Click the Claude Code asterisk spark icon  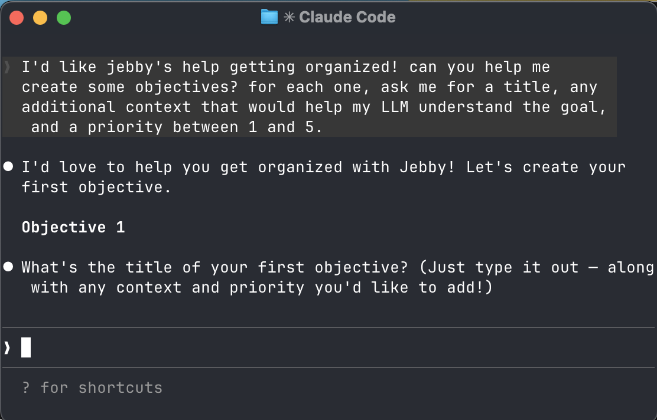tap(289, 17)
